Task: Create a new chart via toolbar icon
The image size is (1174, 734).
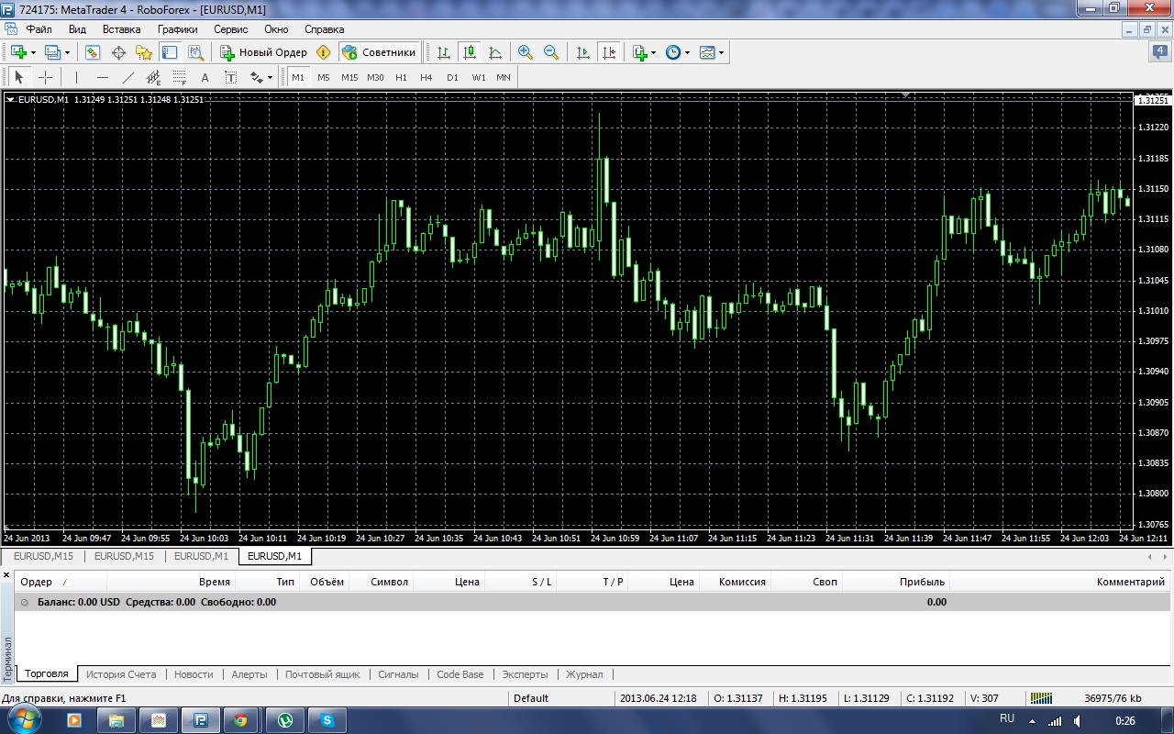Action: 18,52
